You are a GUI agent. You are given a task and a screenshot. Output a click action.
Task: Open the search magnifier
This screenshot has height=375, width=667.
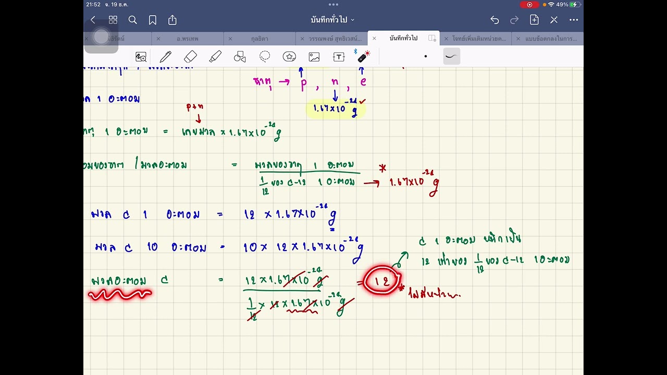pos(133,20)
